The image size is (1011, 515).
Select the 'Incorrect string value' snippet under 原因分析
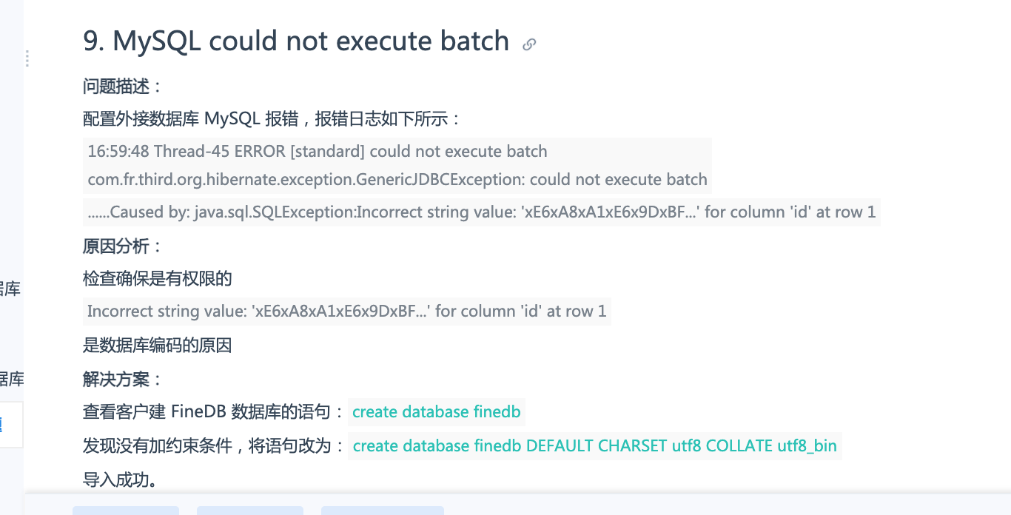[x=347, y=312]
